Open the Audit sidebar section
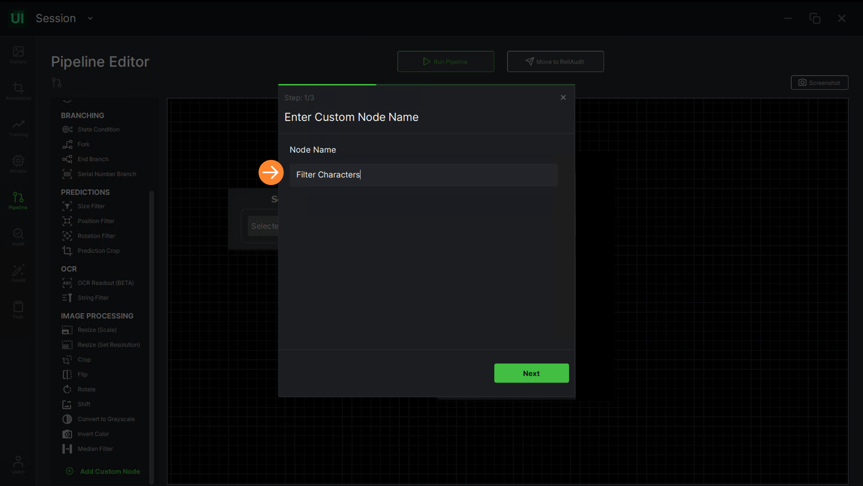863x486 pixels. (x=18, y=237)
